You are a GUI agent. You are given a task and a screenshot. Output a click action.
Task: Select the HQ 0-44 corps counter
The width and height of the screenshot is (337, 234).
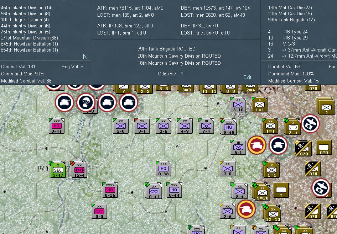[x=174, y=190]
